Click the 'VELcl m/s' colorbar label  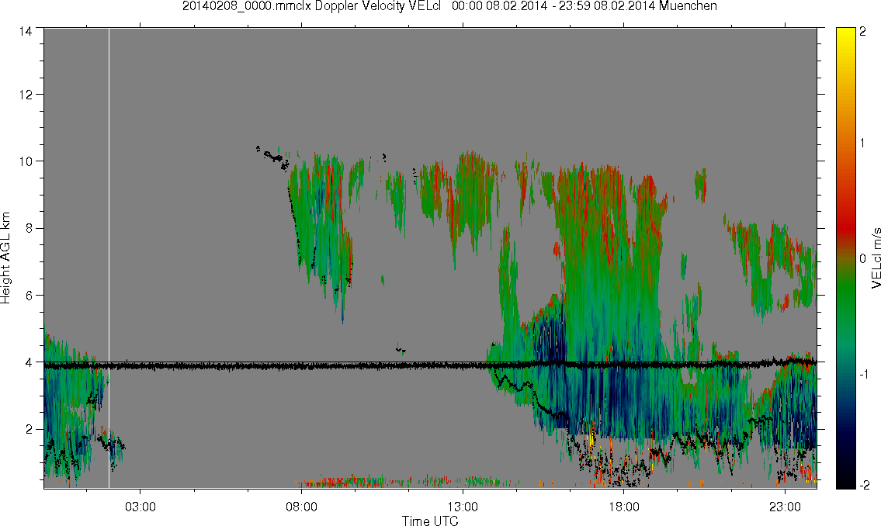click(x=876, y=258)
